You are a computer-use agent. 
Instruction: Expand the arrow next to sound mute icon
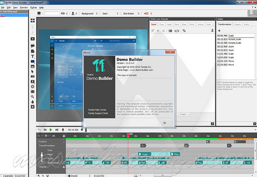(151, 14)
